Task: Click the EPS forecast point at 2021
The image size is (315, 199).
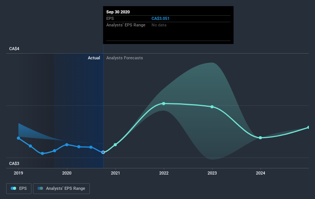Action: click(x=115, y=145)
